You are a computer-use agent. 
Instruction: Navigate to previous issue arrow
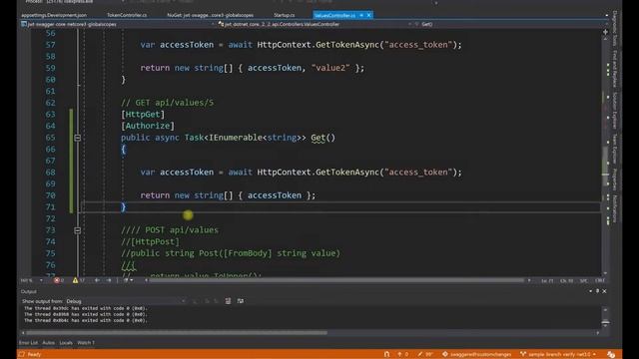tap(97, 280)
